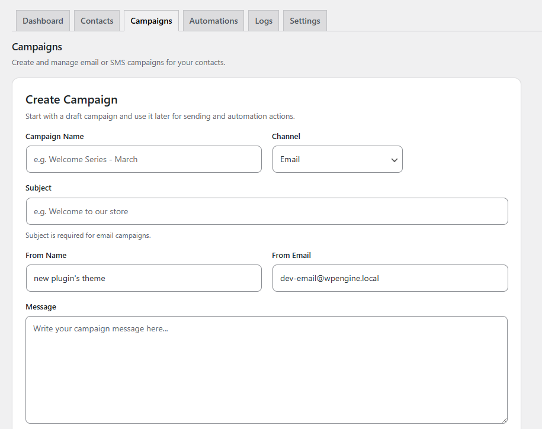This screenshot has width=542, height=429.
Task: Click the Message textarea resize handle
Action: [x=504, y=420]
